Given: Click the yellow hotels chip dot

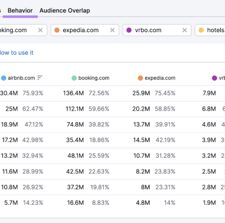Looking at the screenshot, I should tap(201, 30).
